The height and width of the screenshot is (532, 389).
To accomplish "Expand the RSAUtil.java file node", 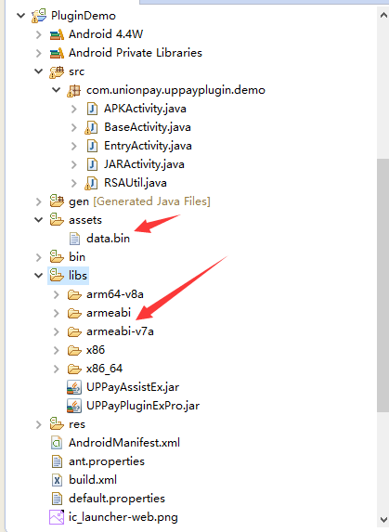I will (x=74, y=183).
